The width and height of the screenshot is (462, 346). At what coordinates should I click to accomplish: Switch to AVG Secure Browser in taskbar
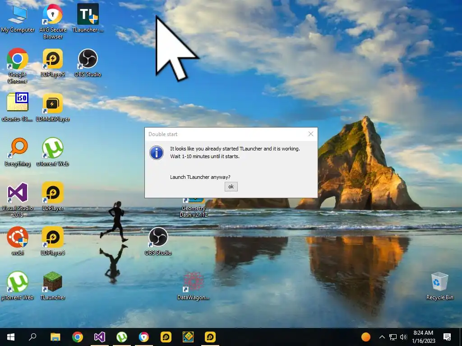click(x=144, y=337)
